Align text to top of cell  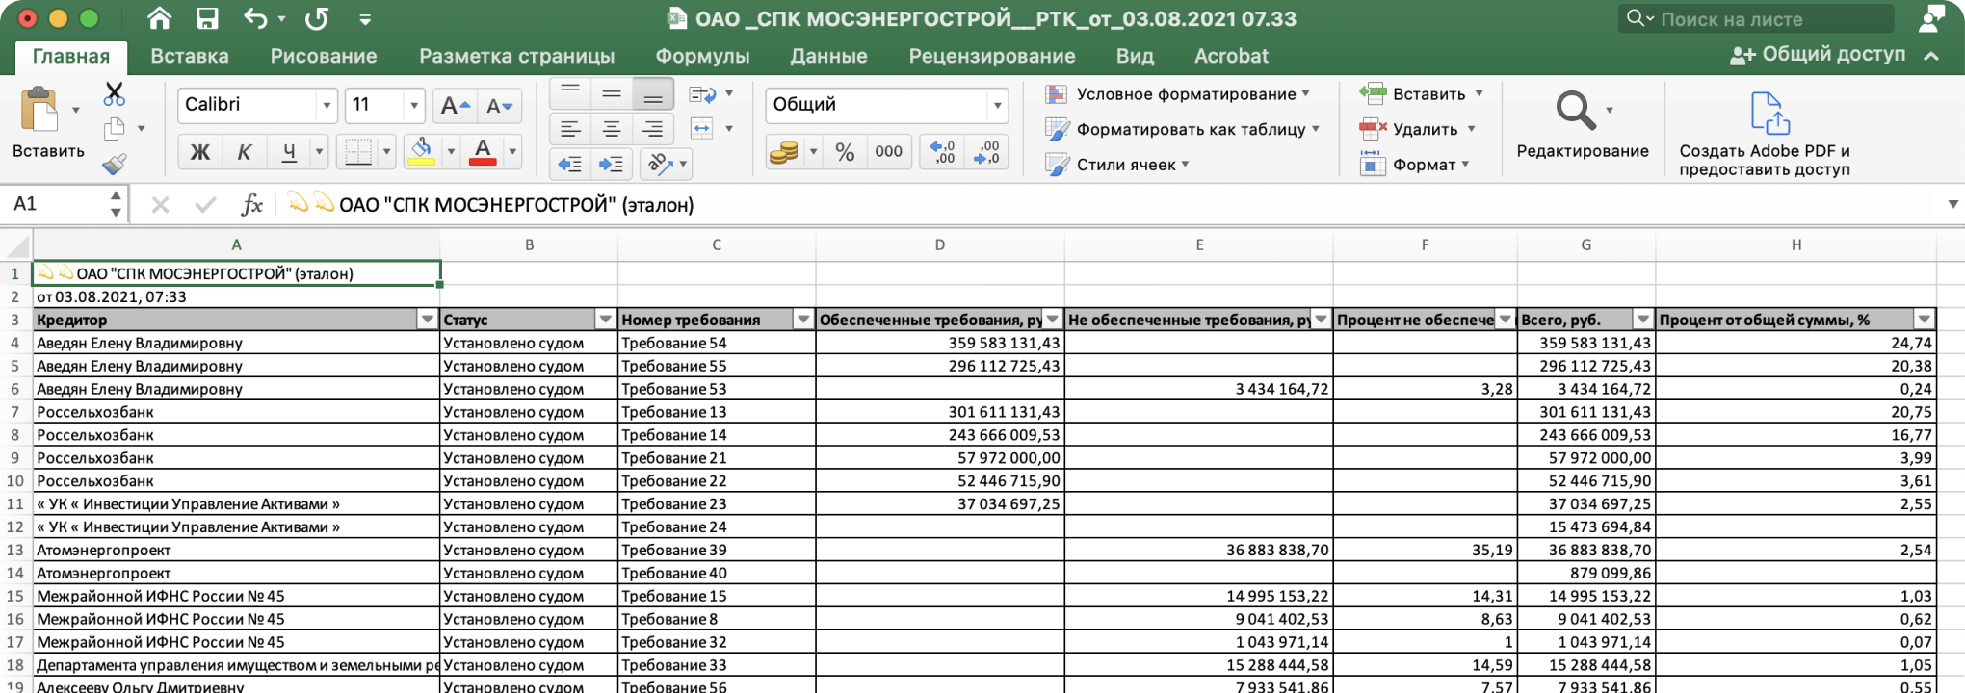pyautogui.click(x=570, y=93)
